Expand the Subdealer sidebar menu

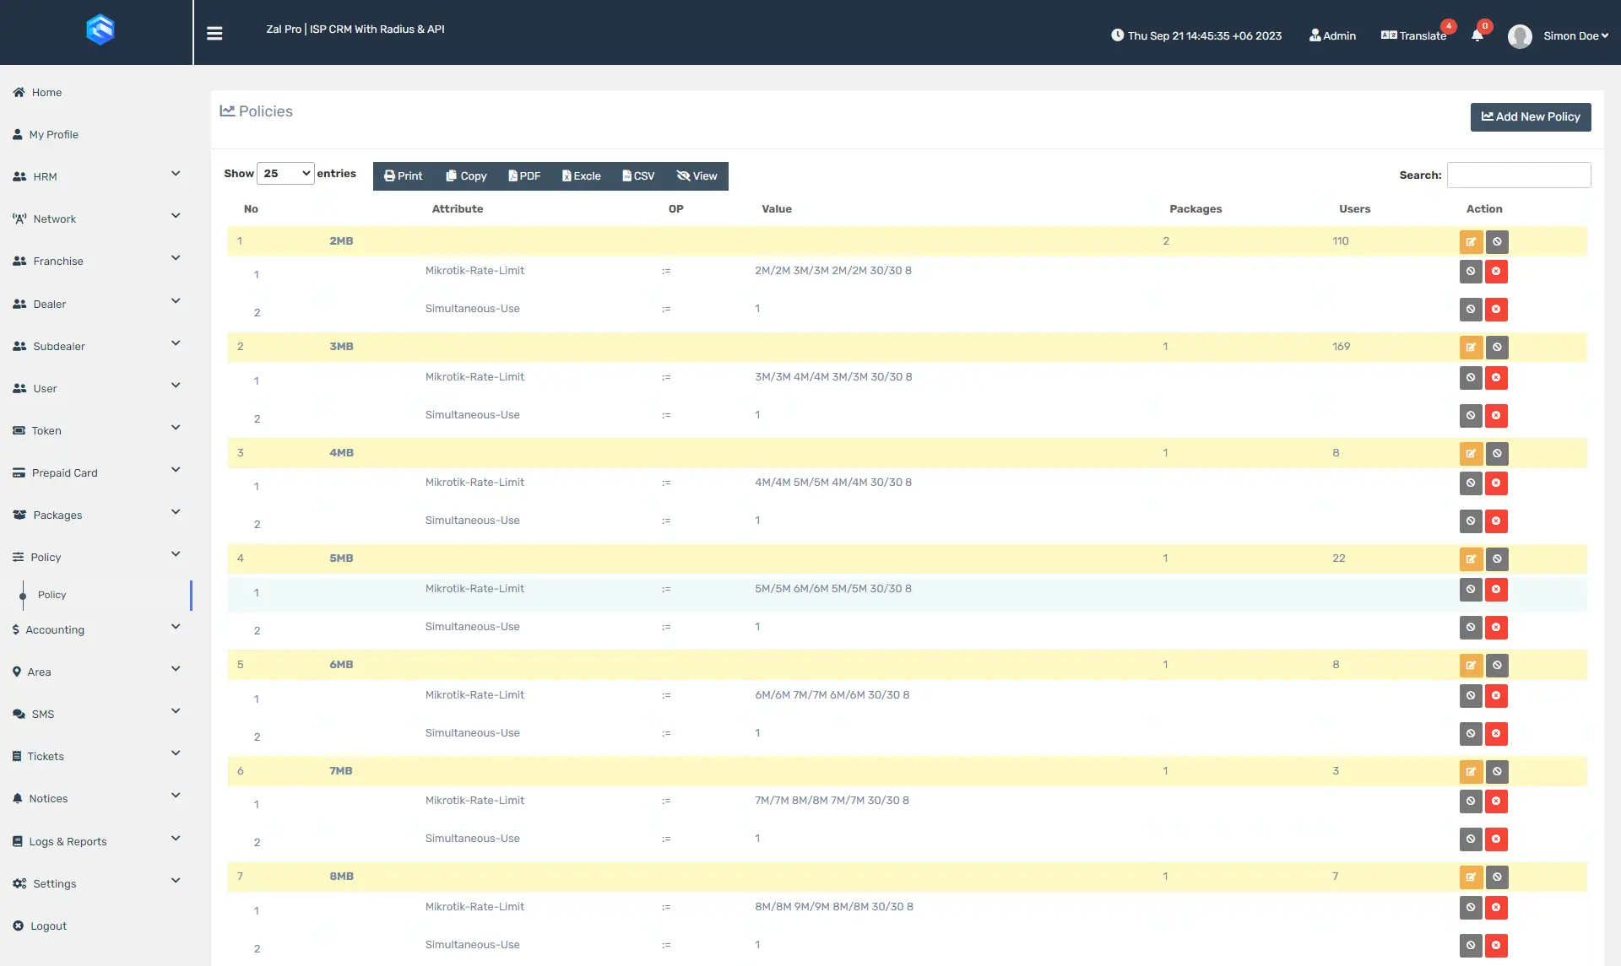point(96,346)
